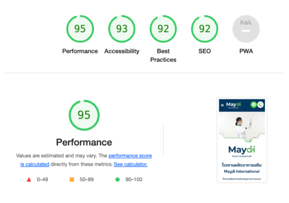Select the grey PWA badge icon

point(246,29)
